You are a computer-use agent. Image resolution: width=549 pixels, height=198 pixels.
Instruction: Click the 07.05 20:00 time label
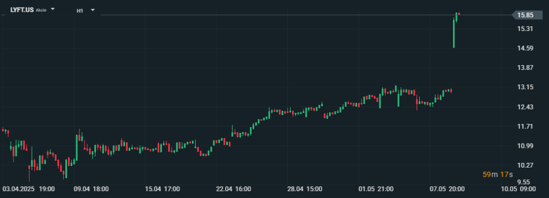[447, 189]
